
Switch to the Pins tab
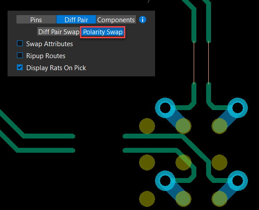36,20
